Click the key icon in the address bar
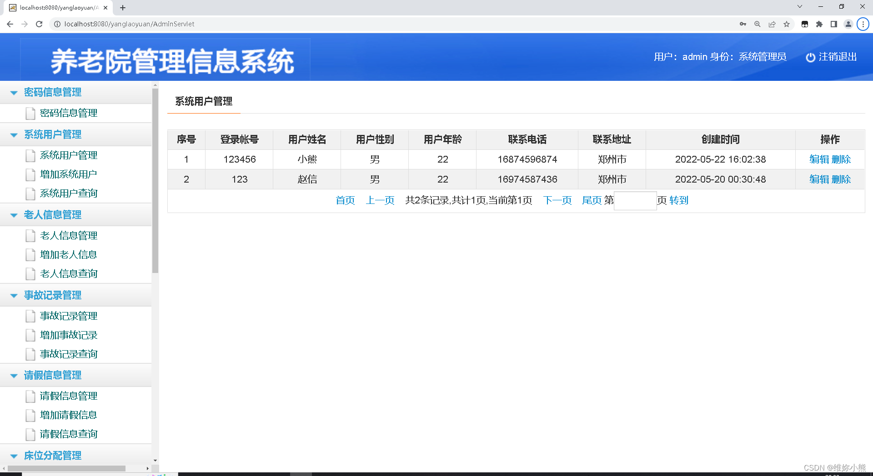The height and width of the screenshot is (476, 873). point(743,24)
